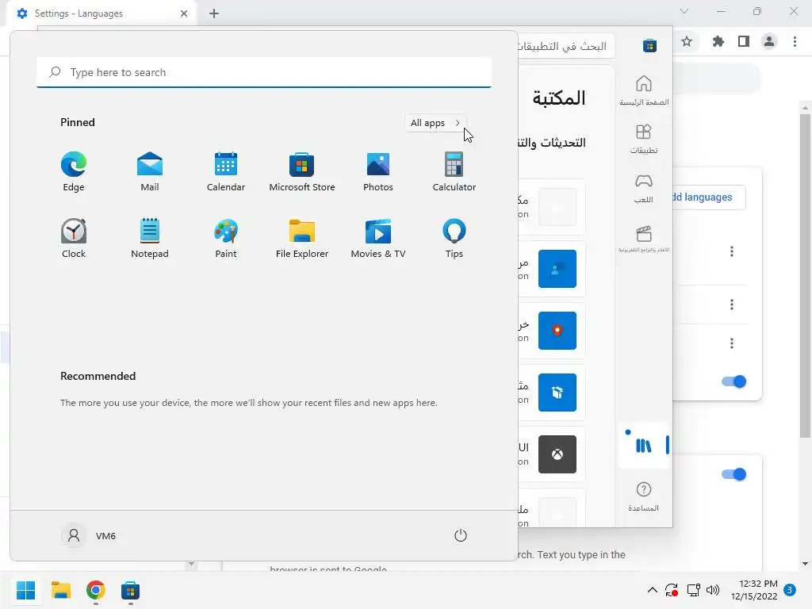This screenshot has height=609, width=812.
Task: Click the Windows Start button
Action: pyautogui.click(x=26, y=590)
